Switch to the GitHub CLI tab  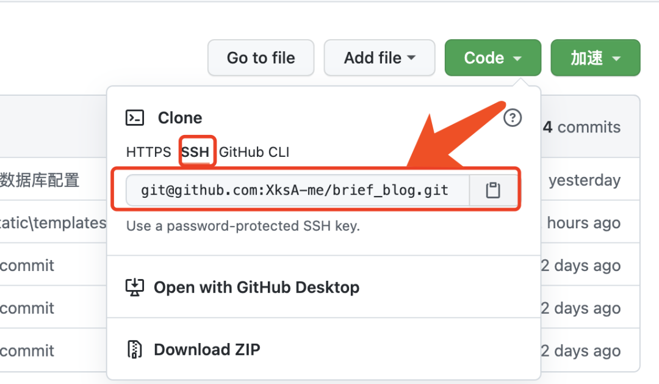click(x=254, y=152)
